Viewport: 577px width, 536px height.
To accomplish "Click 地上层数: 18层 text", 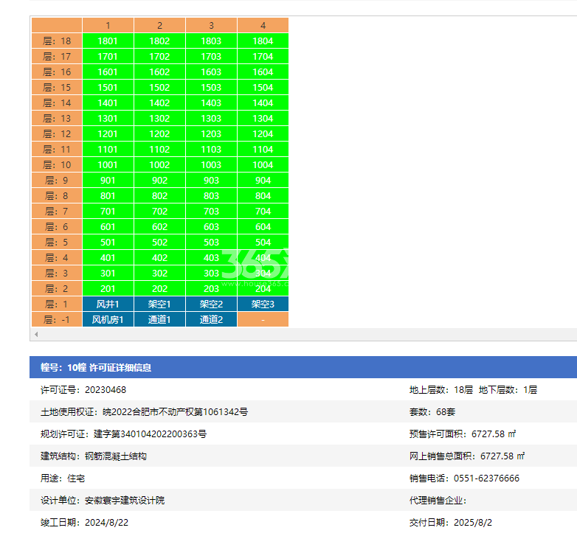I will point(440,390).
